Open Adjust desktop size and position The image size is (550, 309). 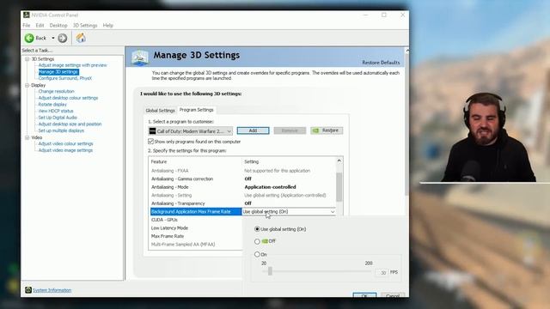70,124
